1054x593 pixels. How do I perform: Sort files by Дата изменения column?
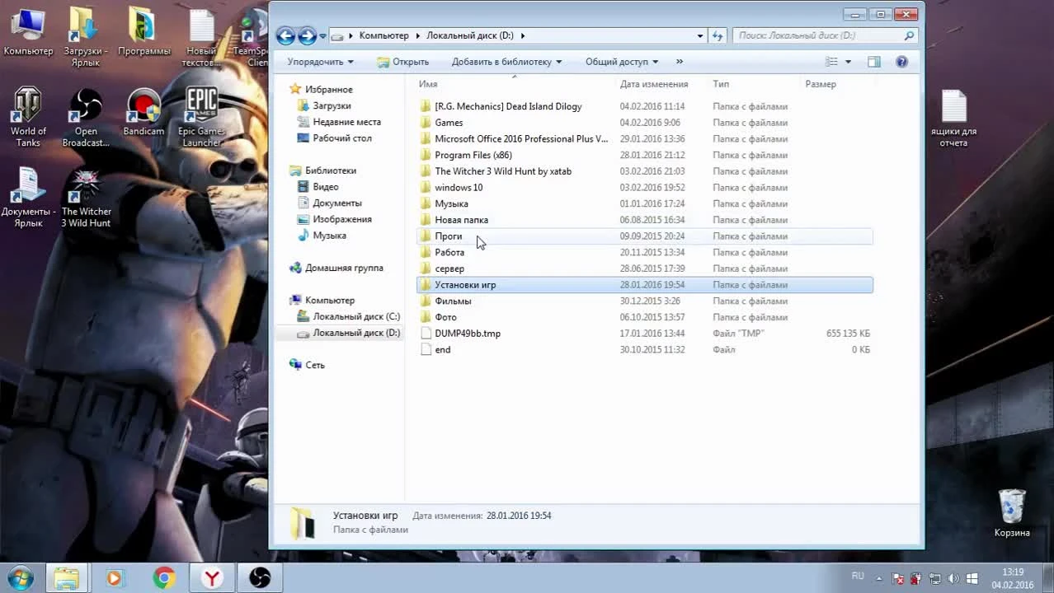coord(653,84)
